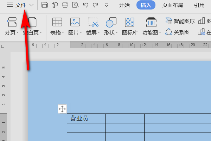Open the 图标库 icon library

[x=130, y=23]
